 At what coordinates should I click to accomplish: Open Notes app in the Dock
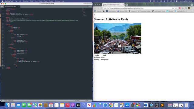coord(62,105)
